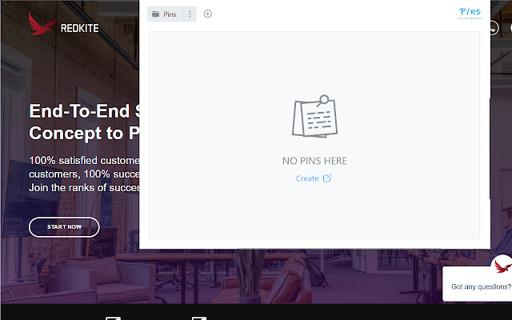Screen dimensions: 512x320
Task: Select the Pins folder tab
Action: coord(166,14)
